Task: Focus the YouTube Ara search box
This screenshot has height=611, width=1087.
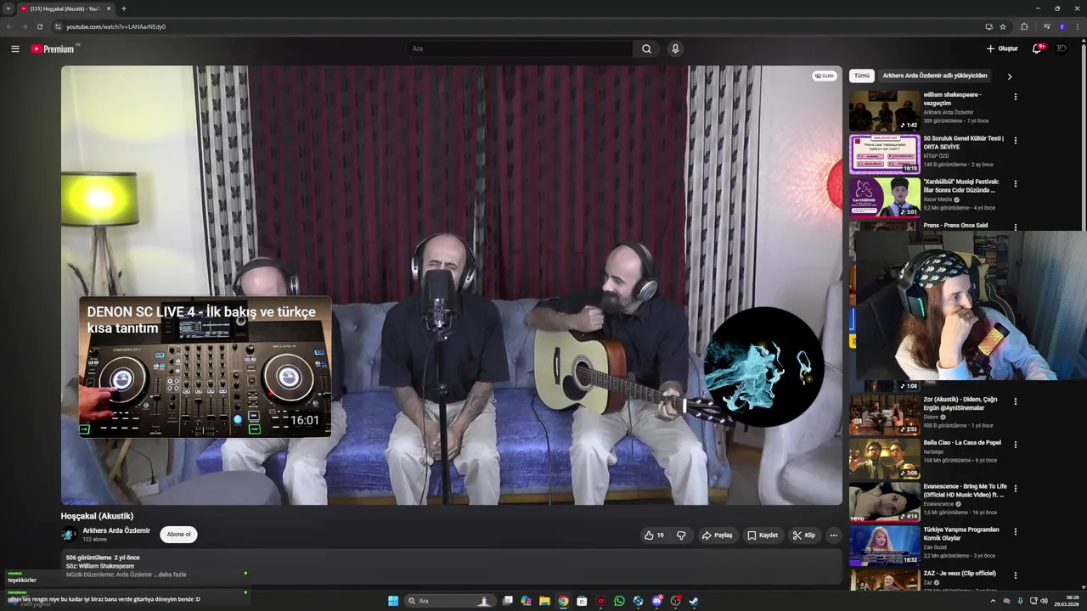Action: tap(519, 48)
